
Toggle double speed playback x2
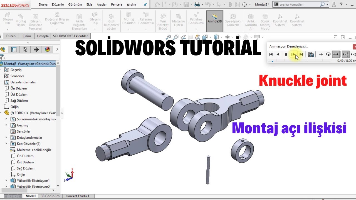pos(353,54)
